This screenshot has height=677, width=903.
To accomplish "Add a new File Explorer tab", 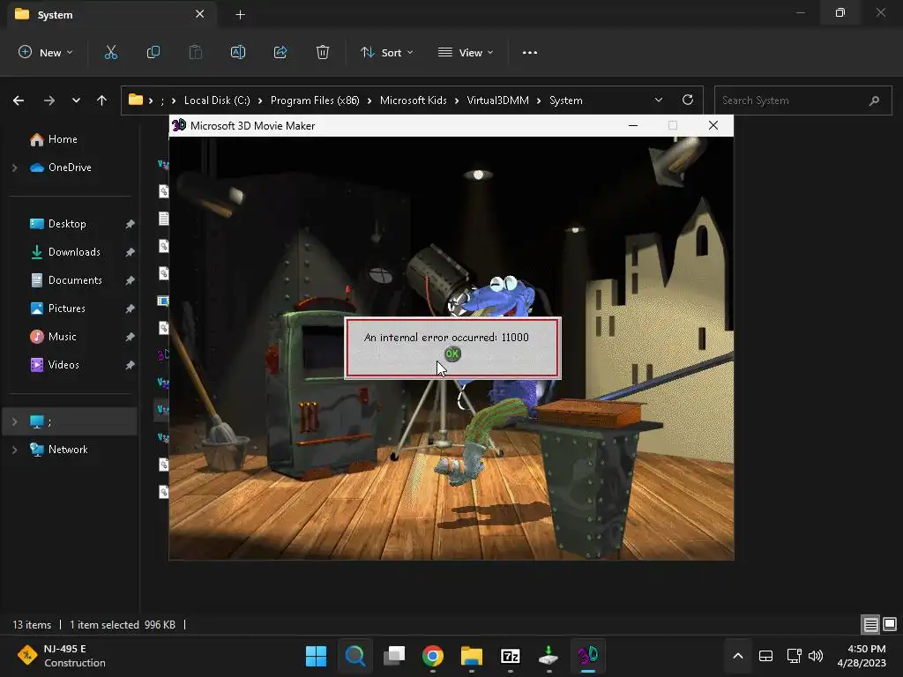I will pos(240,15).
